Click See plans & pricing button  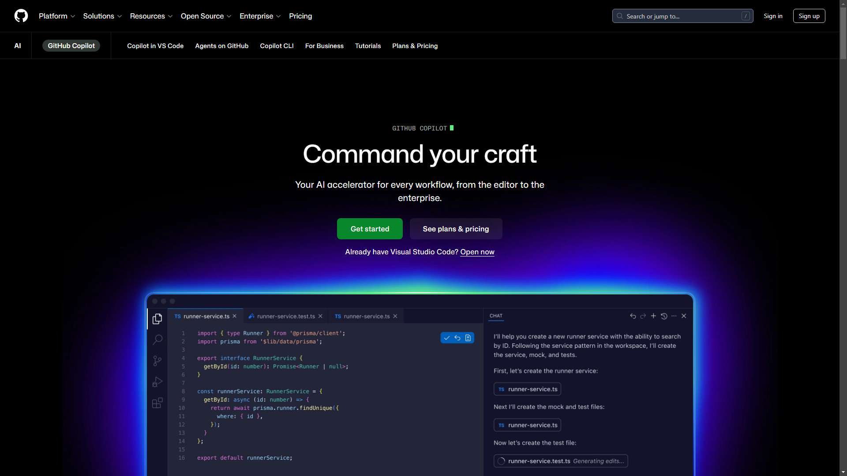pyautogui.click(x=456, y=229)
